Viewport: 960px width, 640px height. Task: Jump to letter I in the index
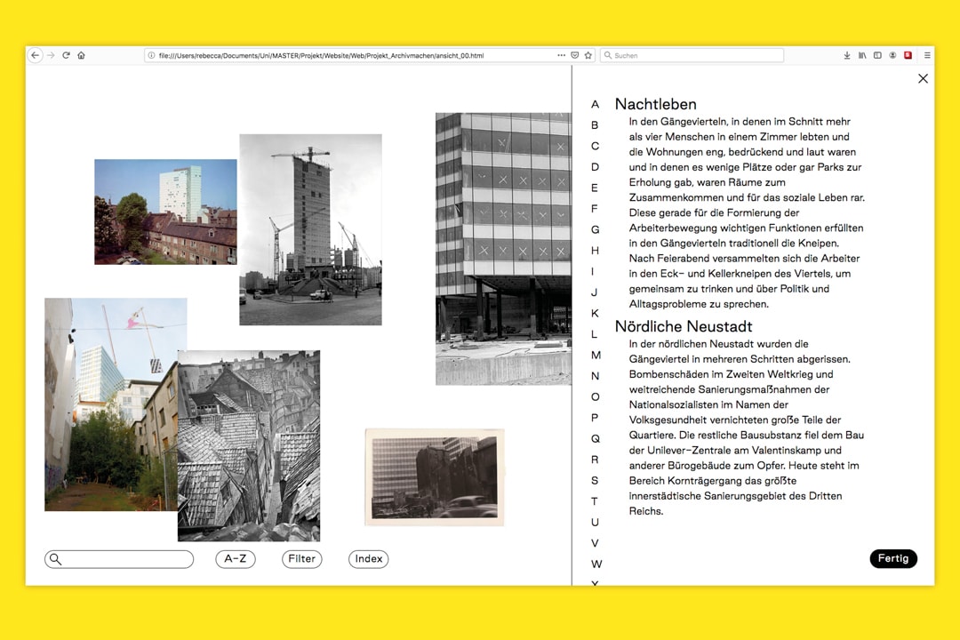click(x=593, y=271)
